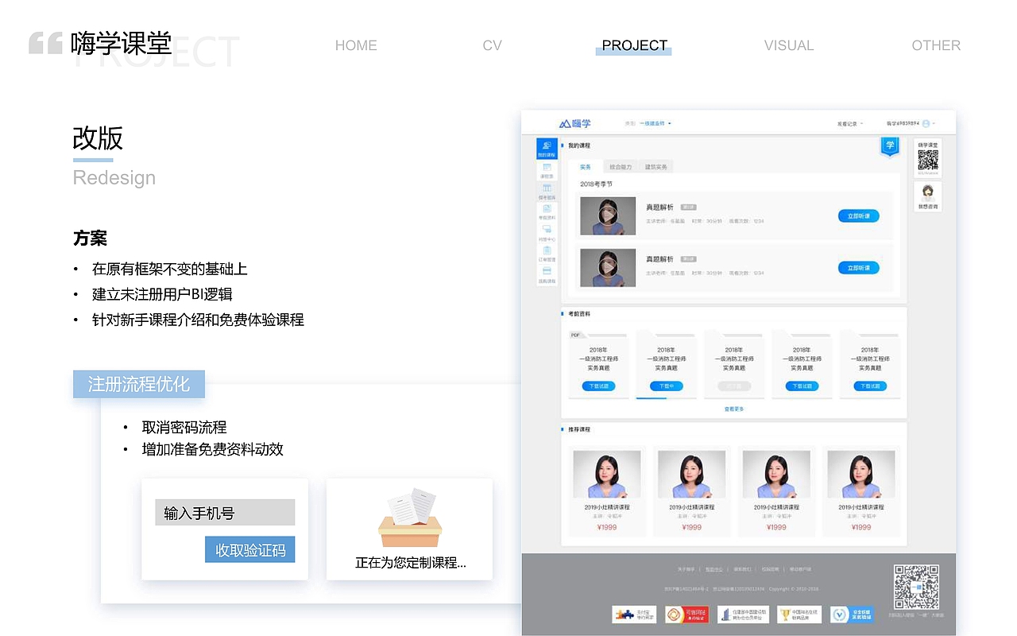Select the 选购课程 sidebar icon
The image size is (1017, 636).
(547, 275)
